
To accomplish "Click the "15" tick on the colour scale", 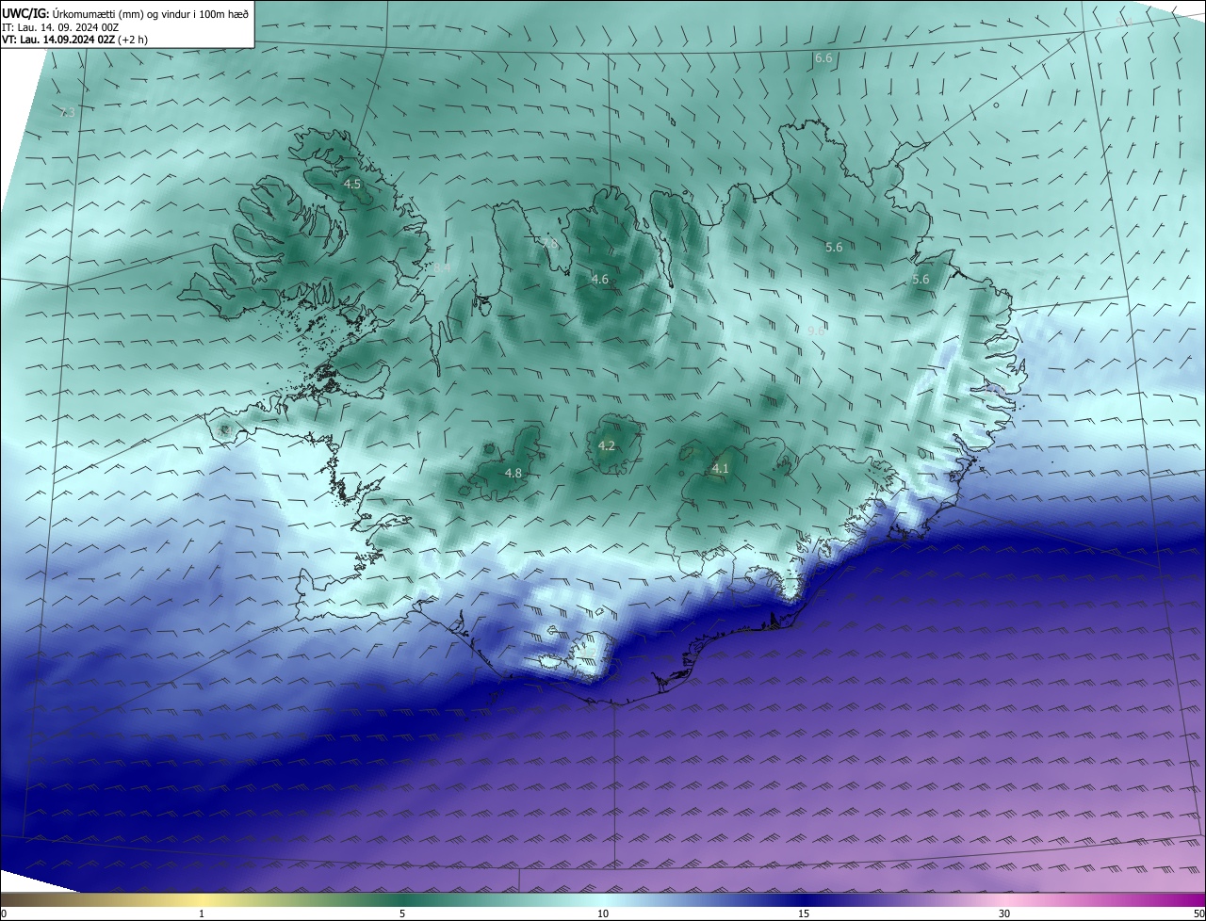I will tap(804, 913).
